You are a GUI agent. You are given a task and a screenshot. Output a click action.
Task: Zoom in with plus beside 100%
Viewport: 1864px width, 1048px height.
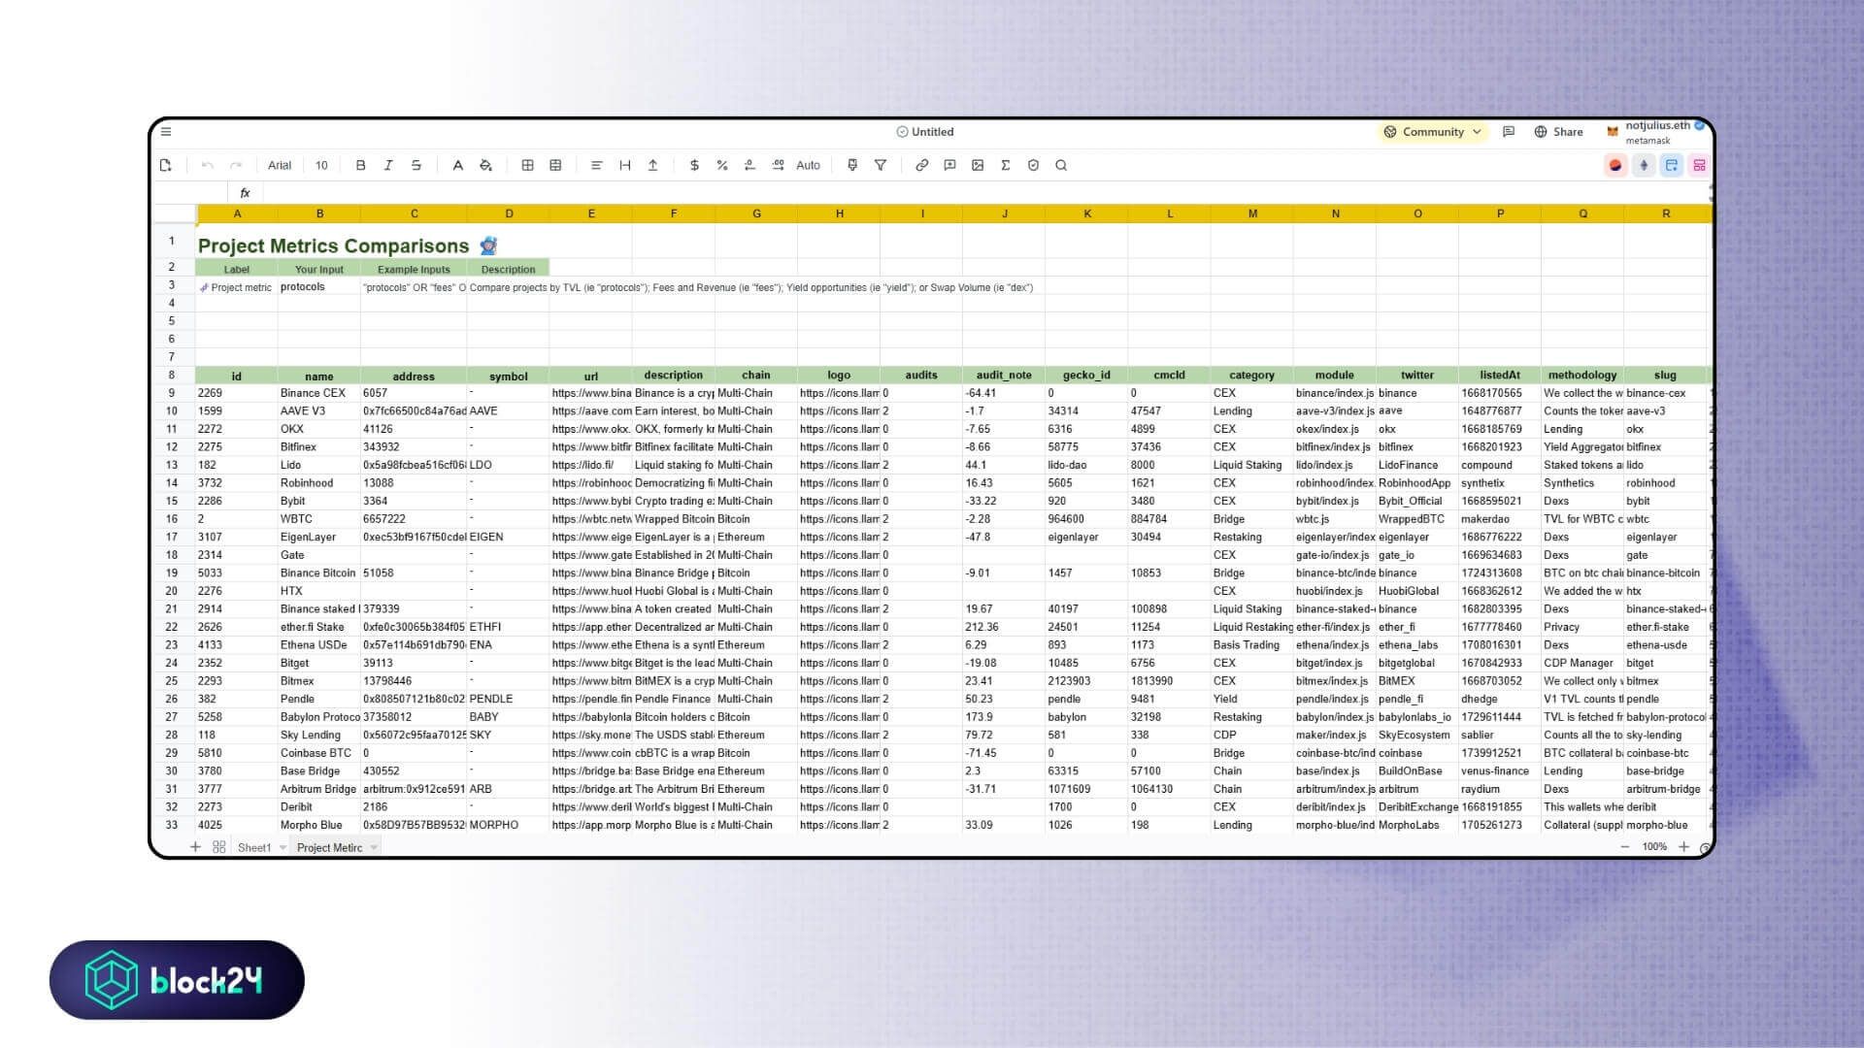[x=1684, y=847]
